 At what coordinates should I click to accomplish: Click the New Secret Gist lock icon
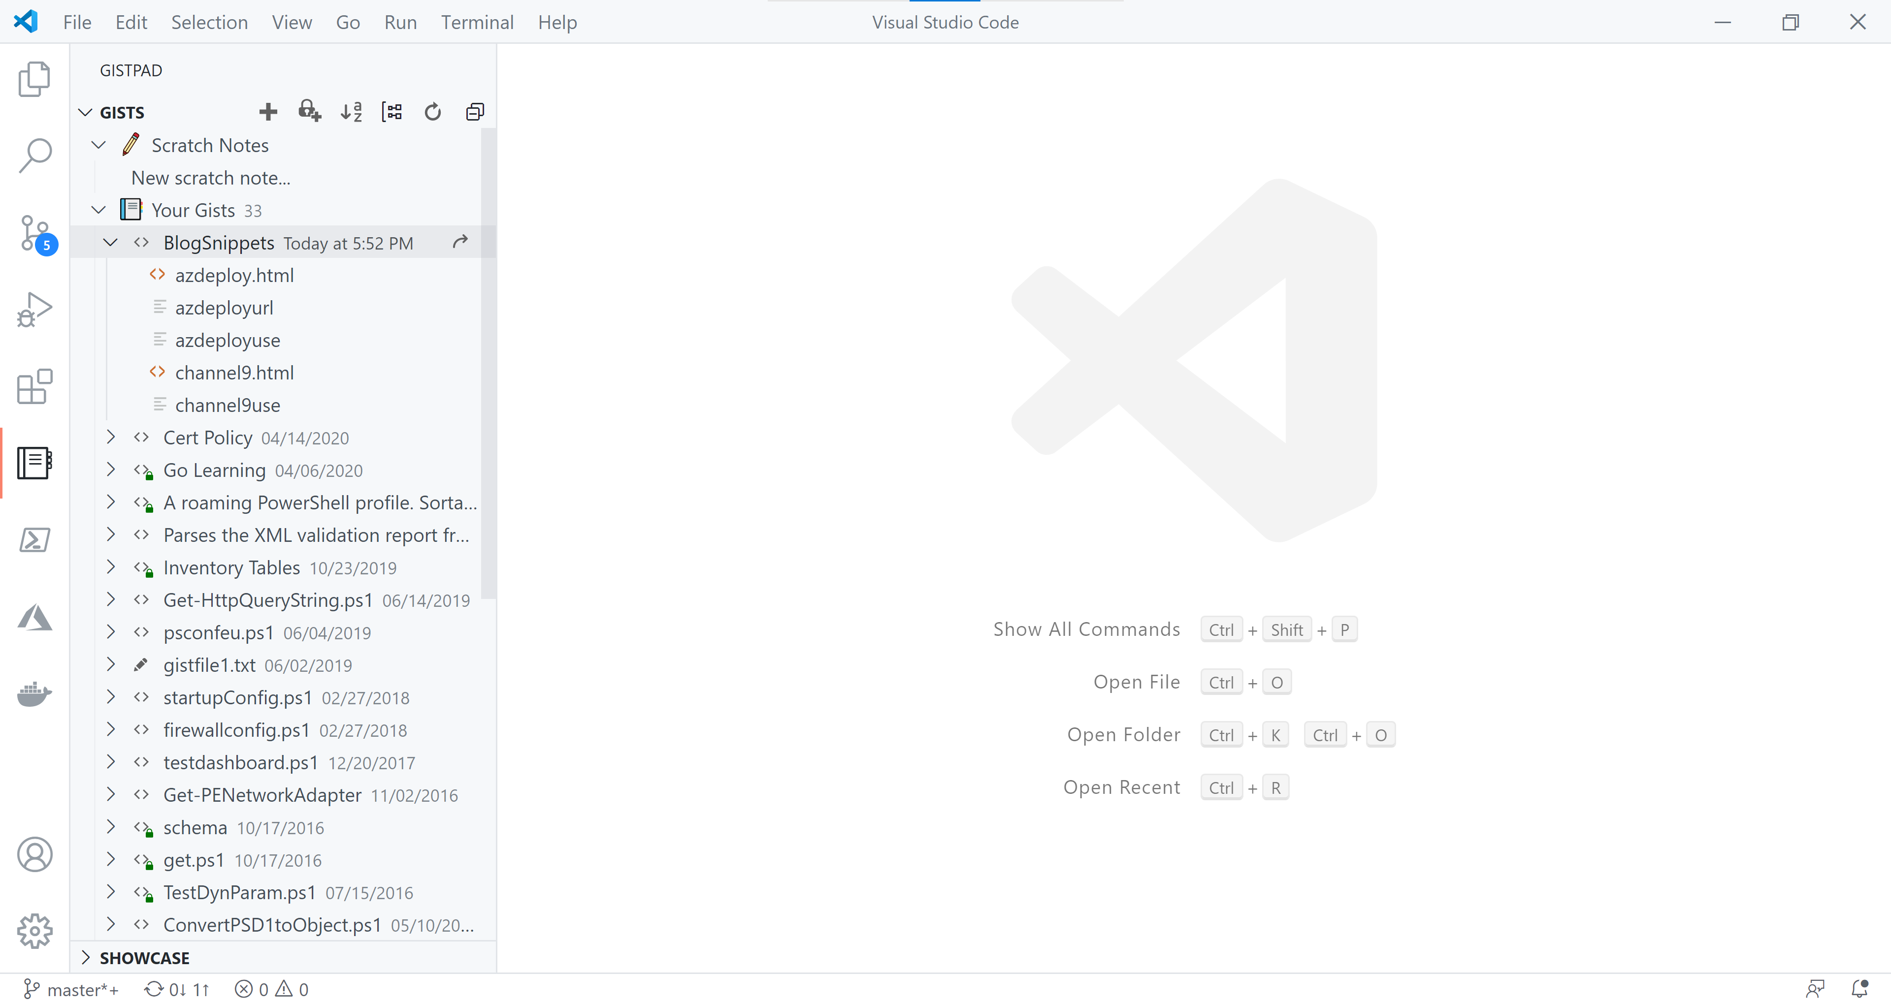pyautogui.click(x=310, y=112)
